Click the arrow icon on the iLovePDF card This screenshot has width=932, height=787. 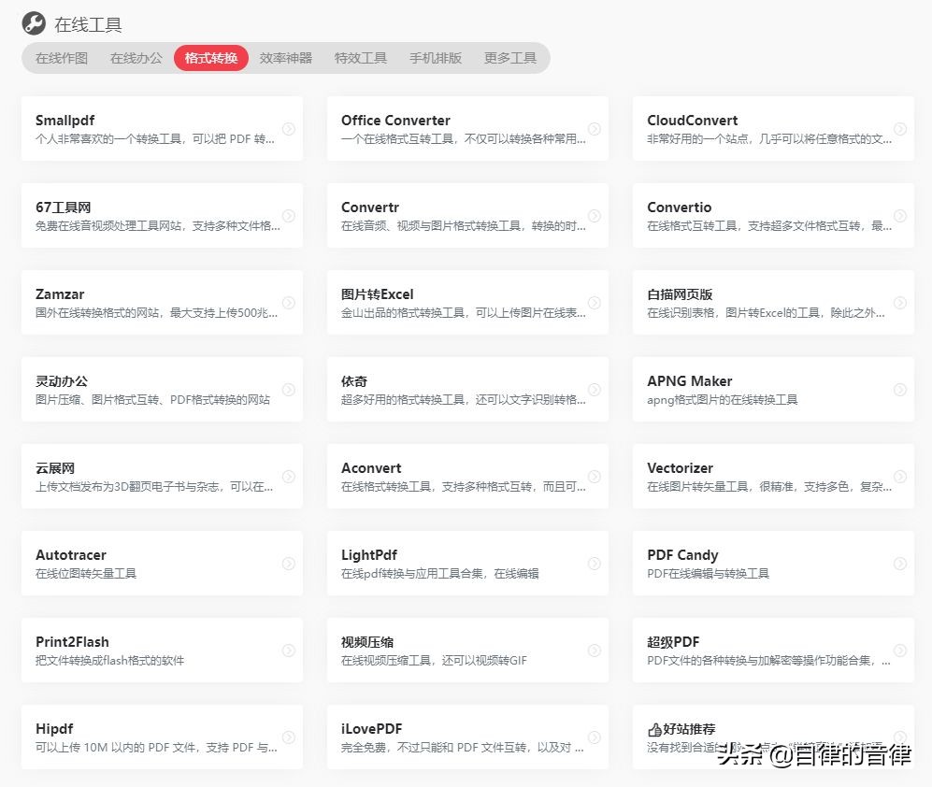click(x=595, y=737)
